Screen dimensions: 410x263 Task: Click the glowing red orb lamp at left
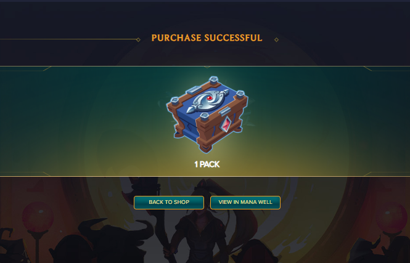coord(38,217)
